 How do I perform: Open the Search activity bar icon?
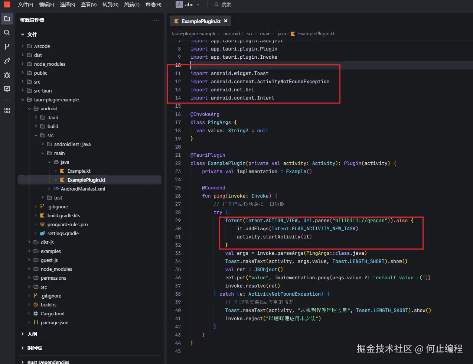(7, 33)
